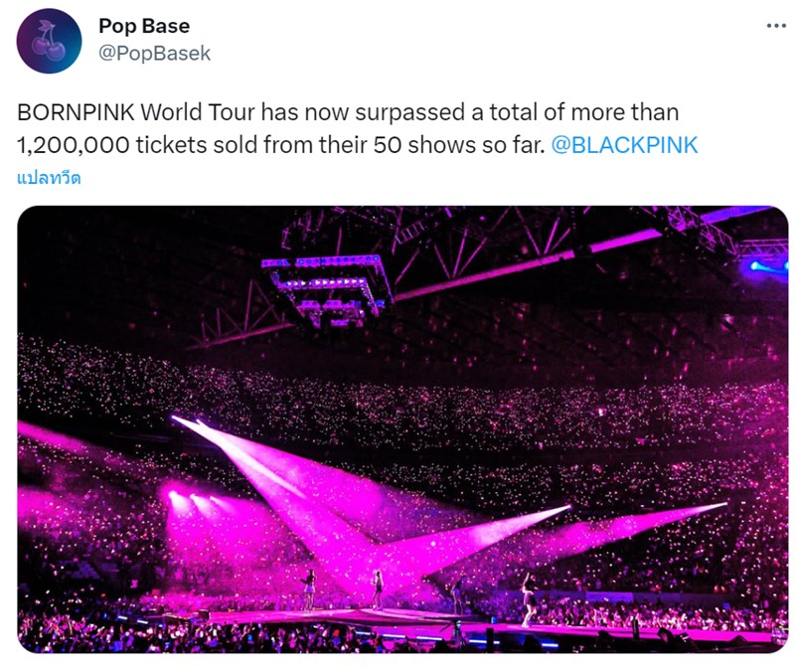Viewport: 795px width, 667px height.
Task: Click the "BORNPINK" word in the tweet
Action: (x=77, y=112)
